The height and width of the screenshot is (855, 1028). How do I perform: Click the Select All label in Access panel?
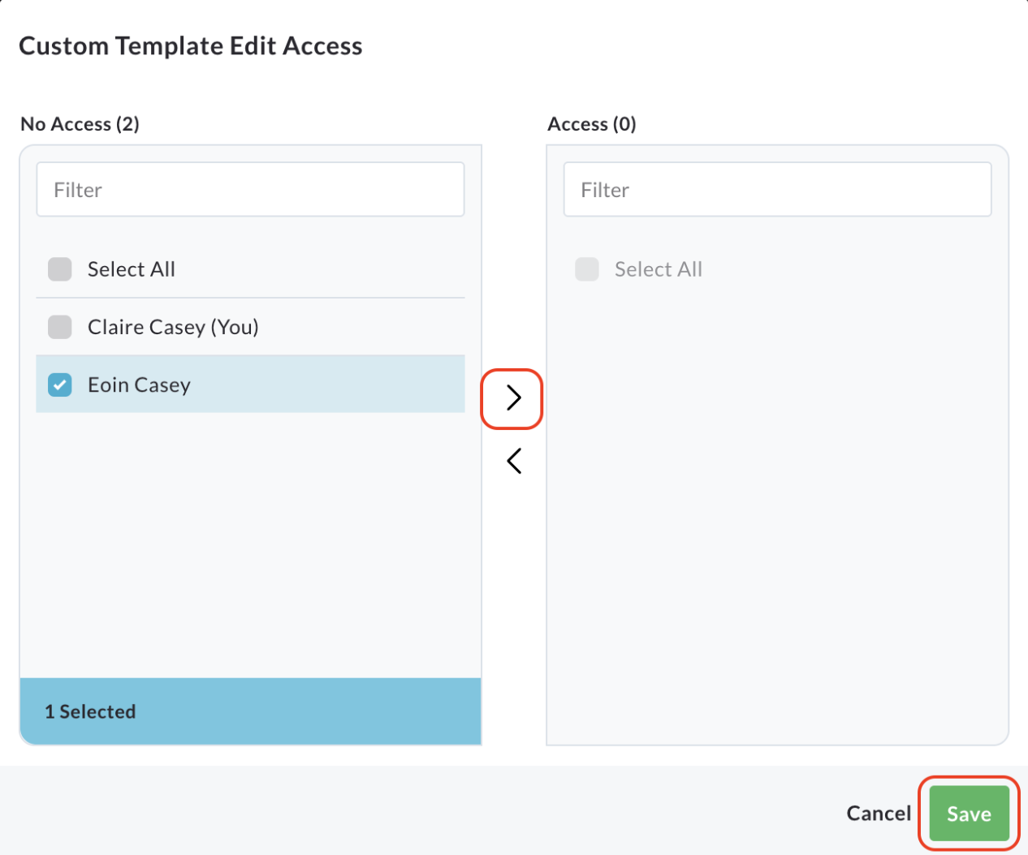[x=659, y=269]
